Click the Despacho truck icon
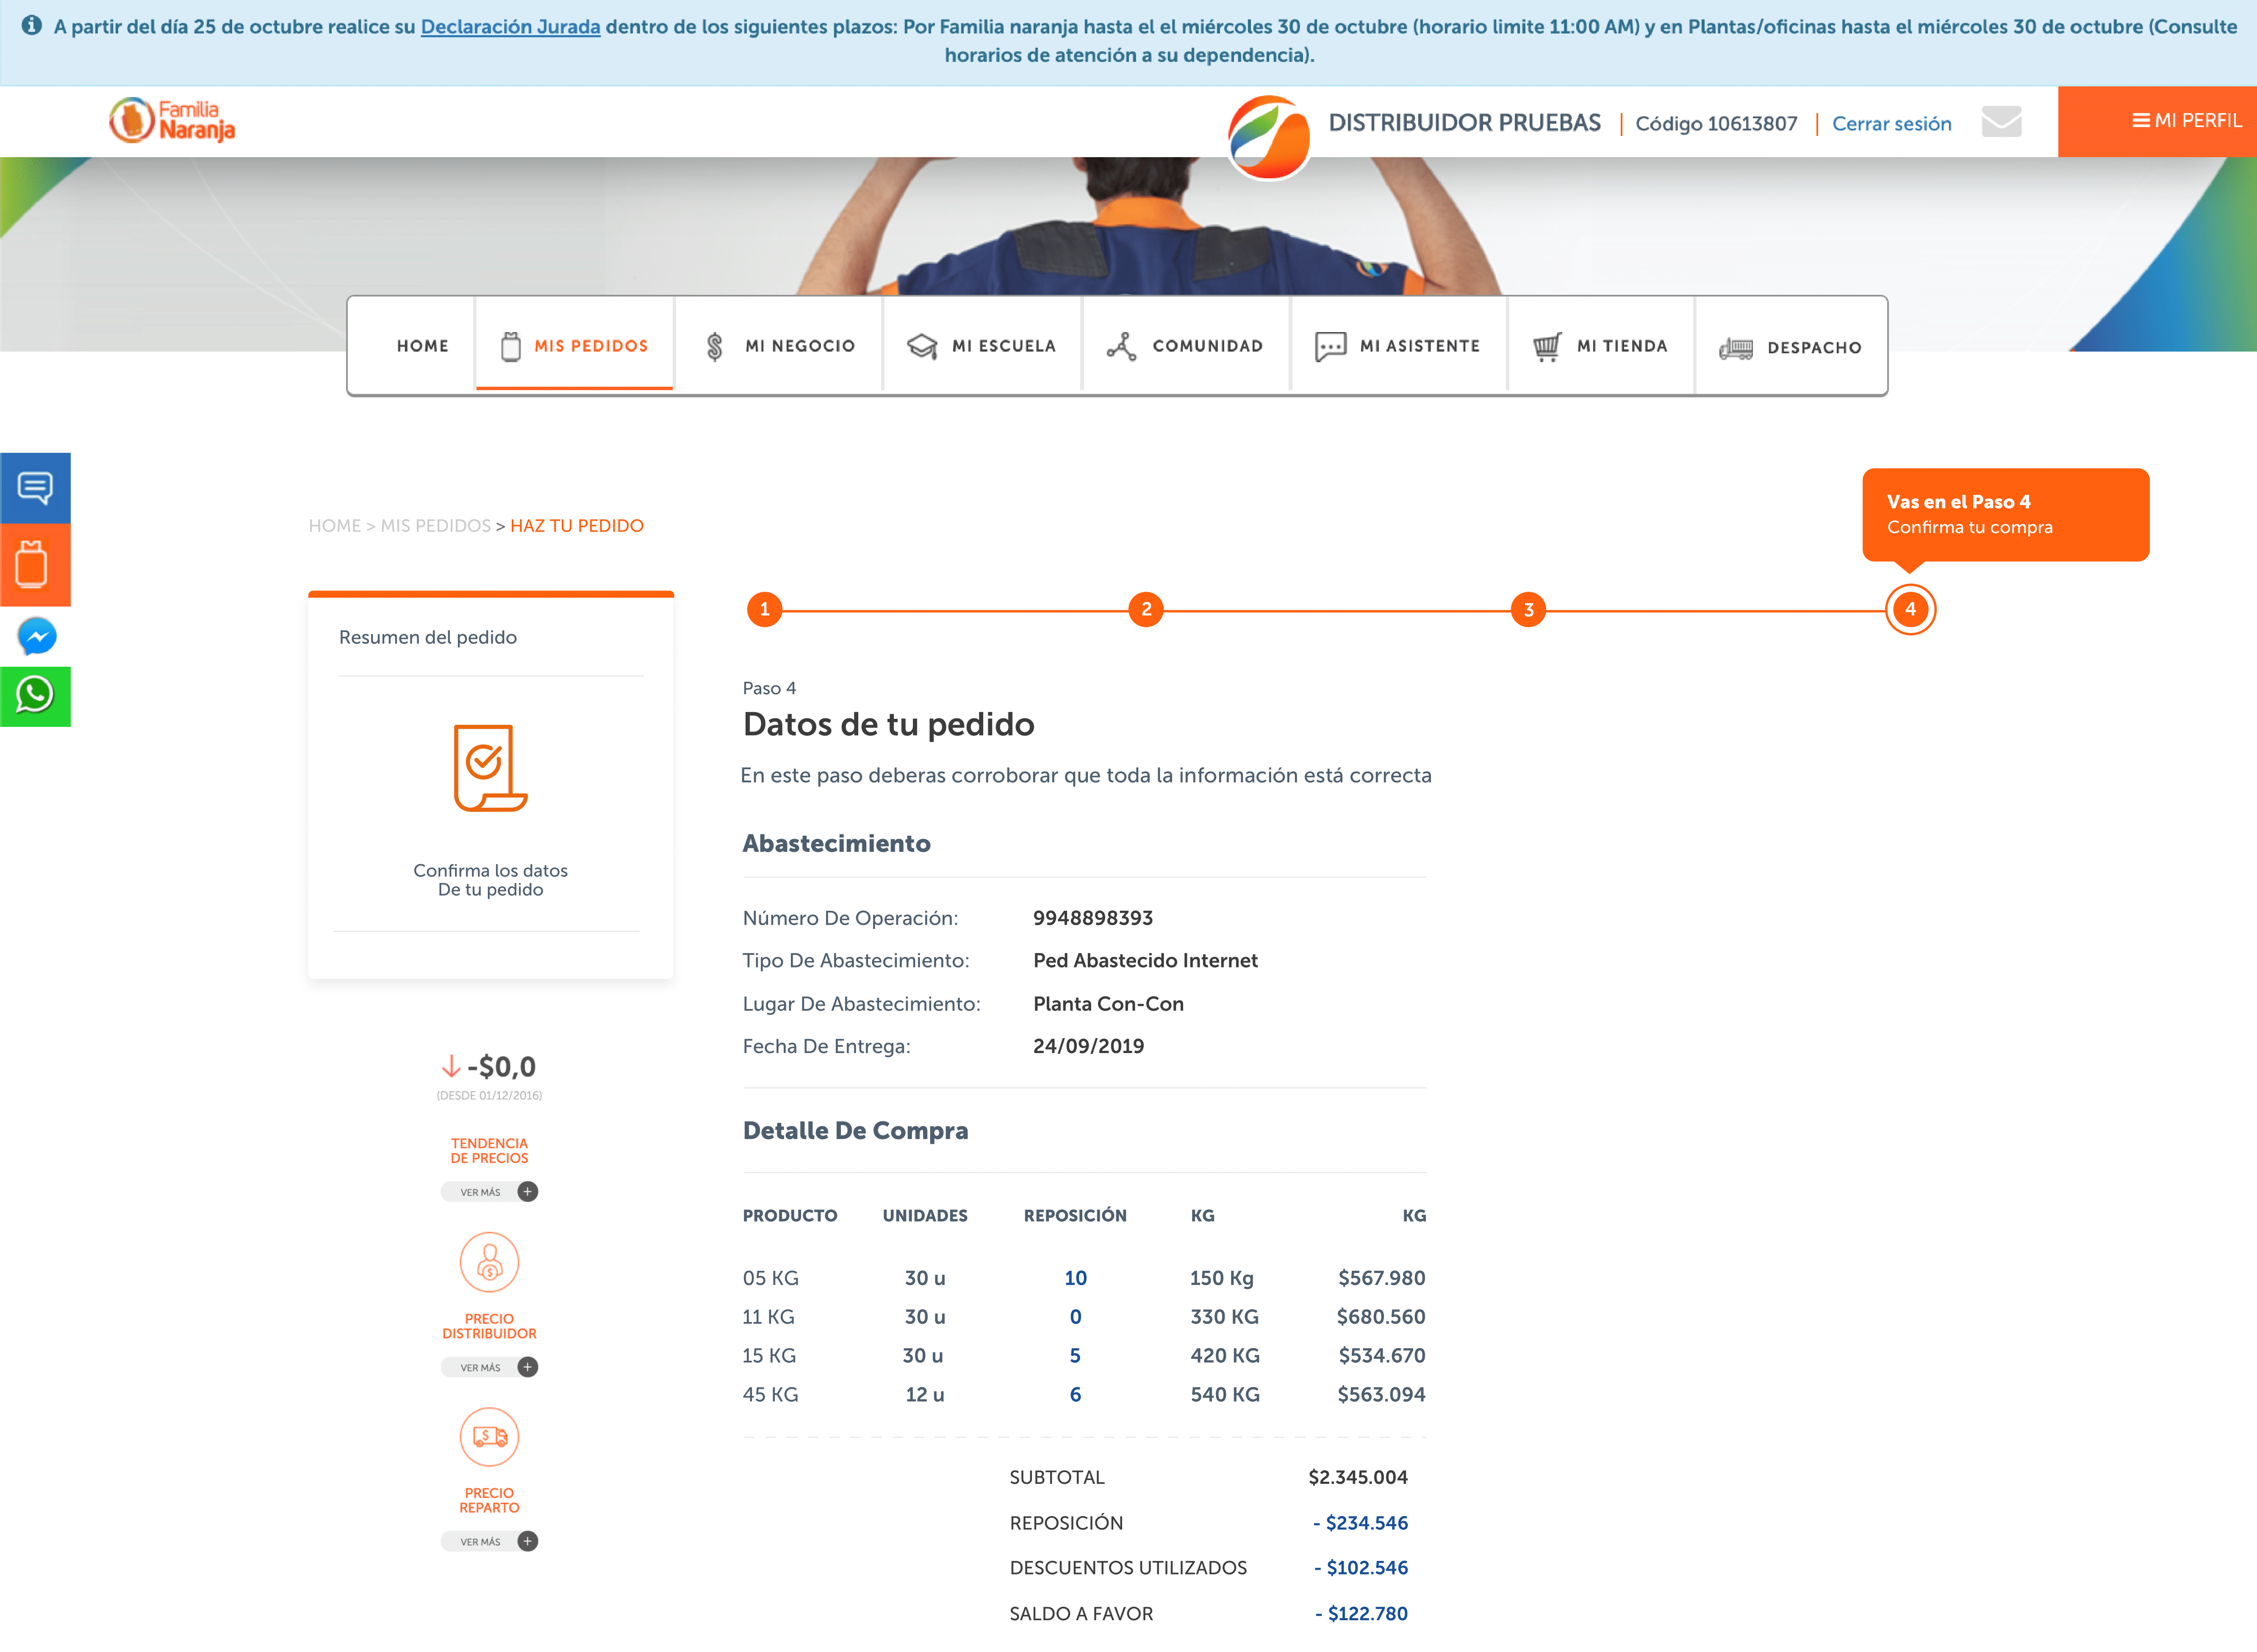The height and width of the screenshot is (1652, 2257). pos(1736,349)
